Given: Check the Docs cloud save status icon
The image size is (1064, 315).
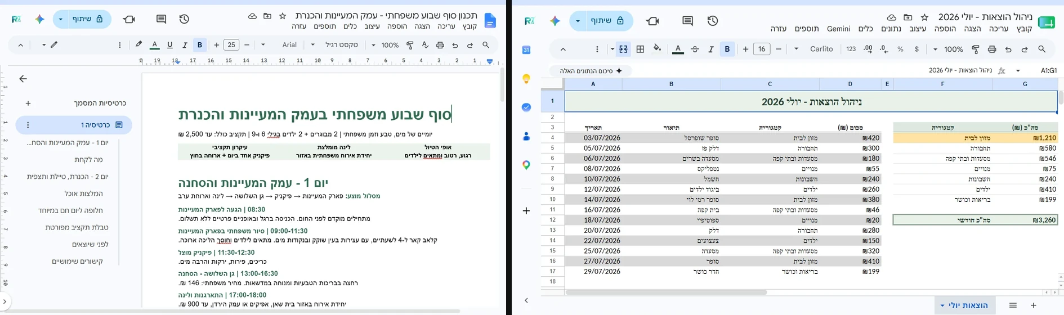Looking at the screenshot, I should (x=252, y=16).
